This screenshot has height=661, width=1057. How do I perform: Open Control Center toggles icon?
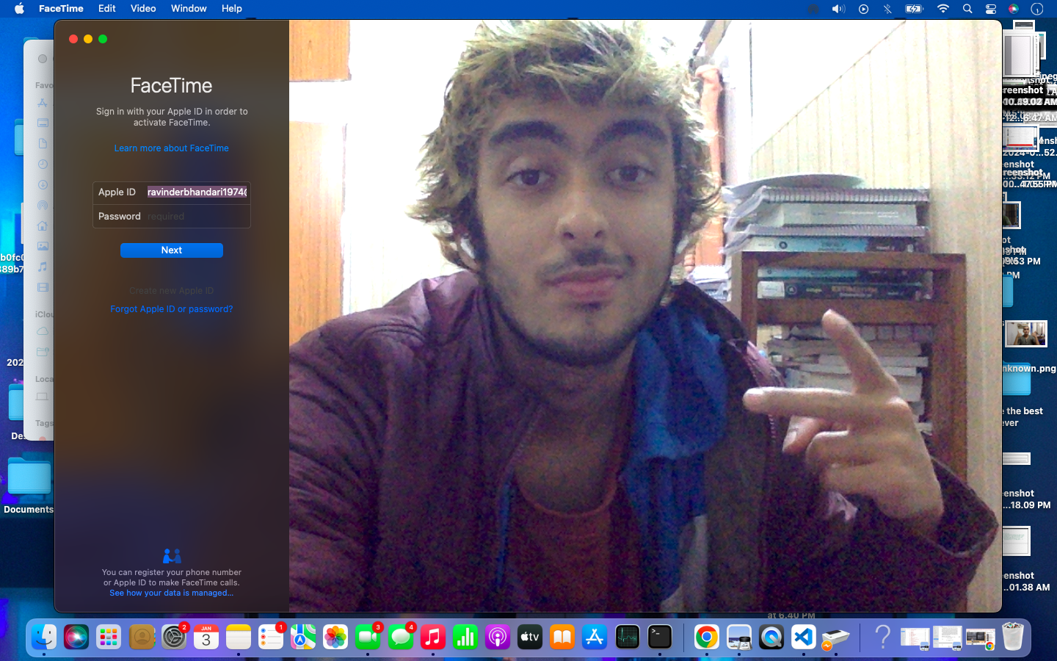coord(991,9)
